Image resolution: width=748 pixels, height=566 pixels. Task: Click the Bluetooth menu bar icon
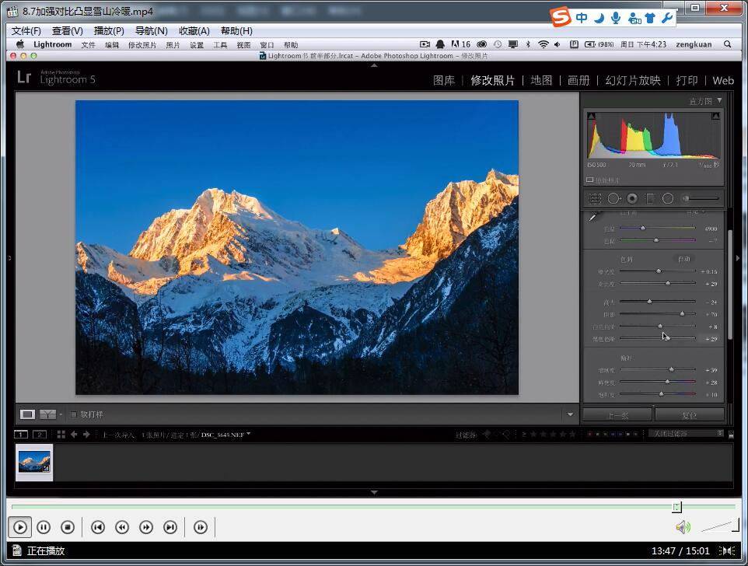528,44
